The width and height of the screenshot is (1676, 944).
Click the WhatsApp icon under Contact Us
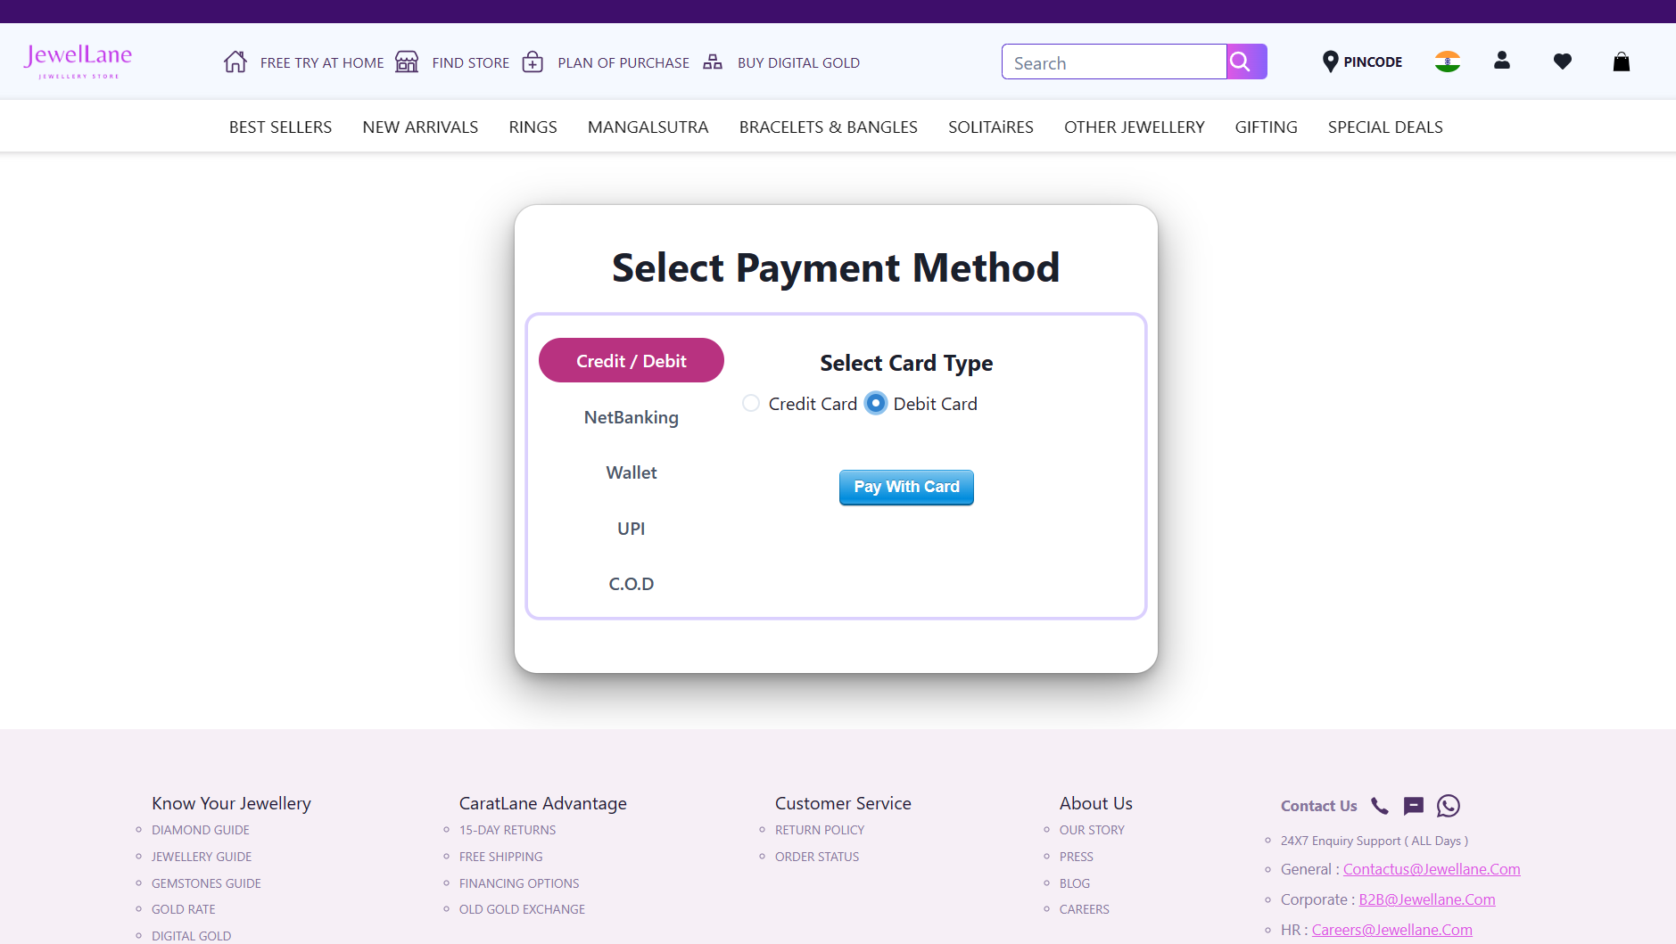[1447, 805]
